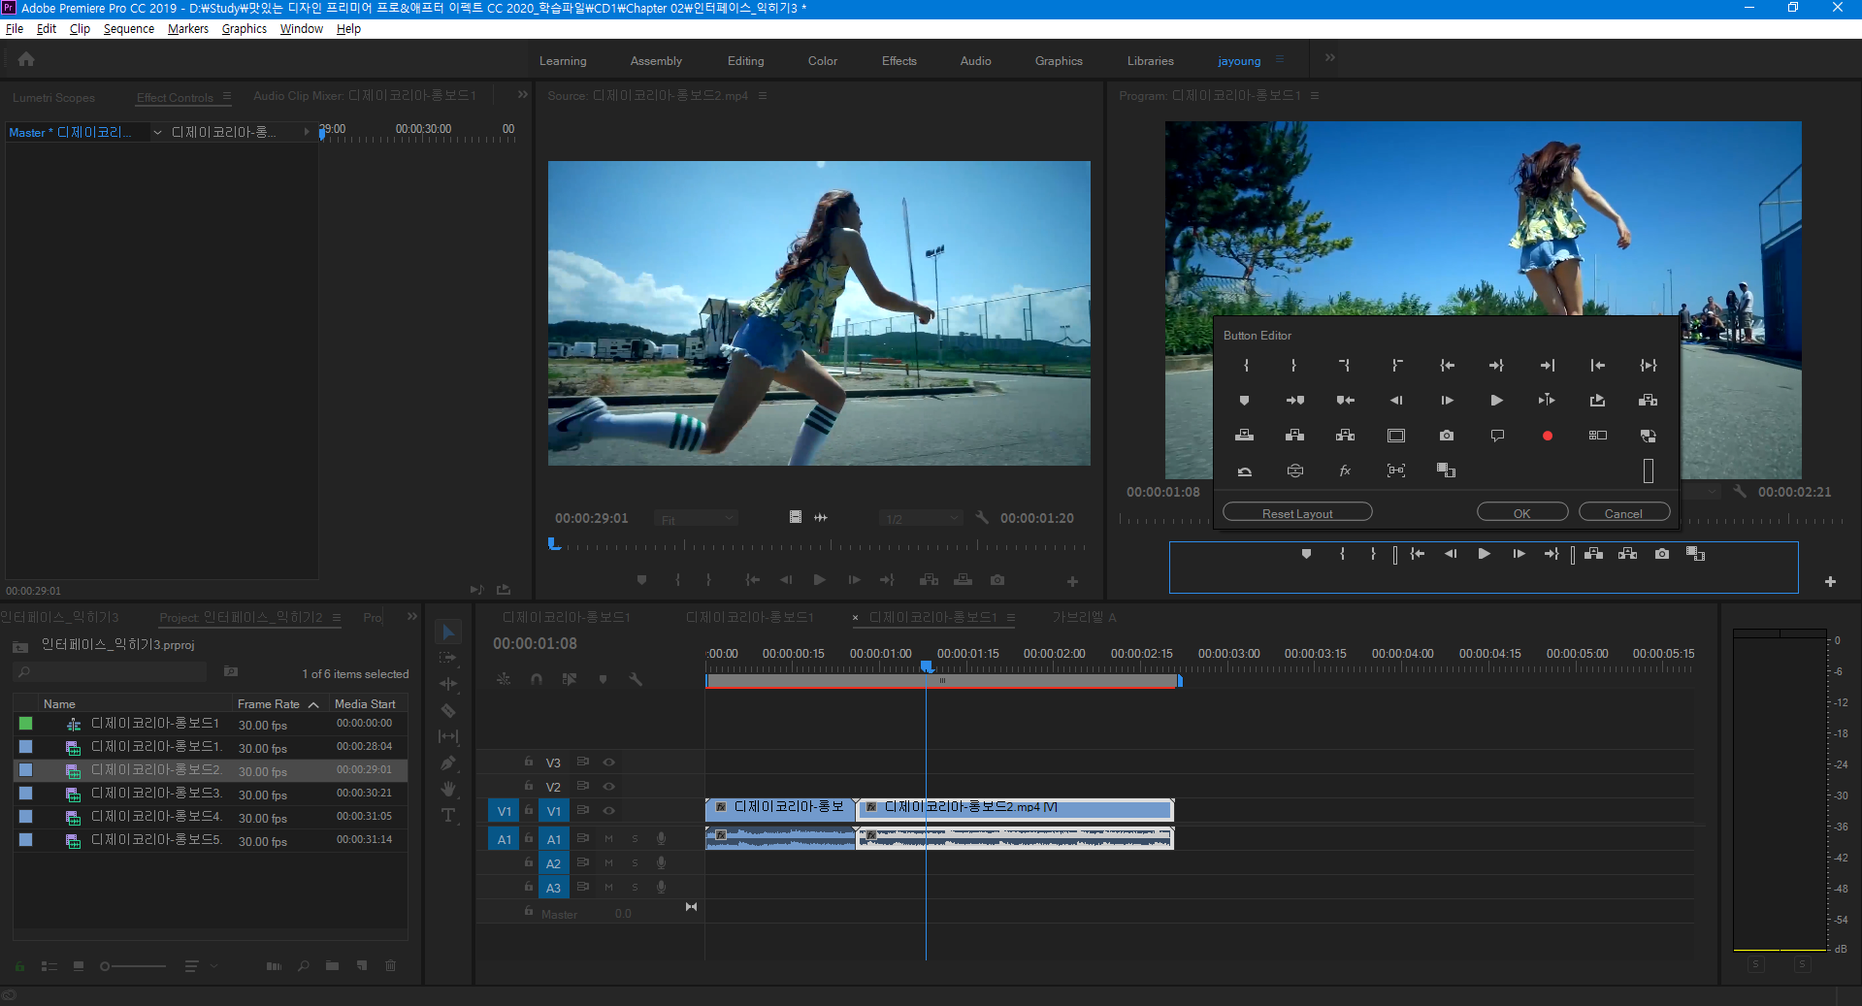Select the Pen tool

[x=448, y=763]
